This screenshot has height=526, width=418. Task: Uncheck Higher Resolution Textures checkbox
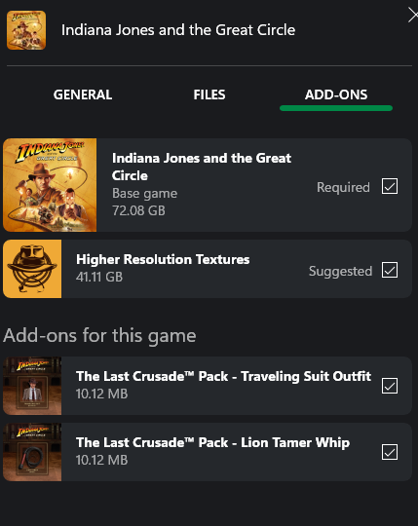(390, 270)
